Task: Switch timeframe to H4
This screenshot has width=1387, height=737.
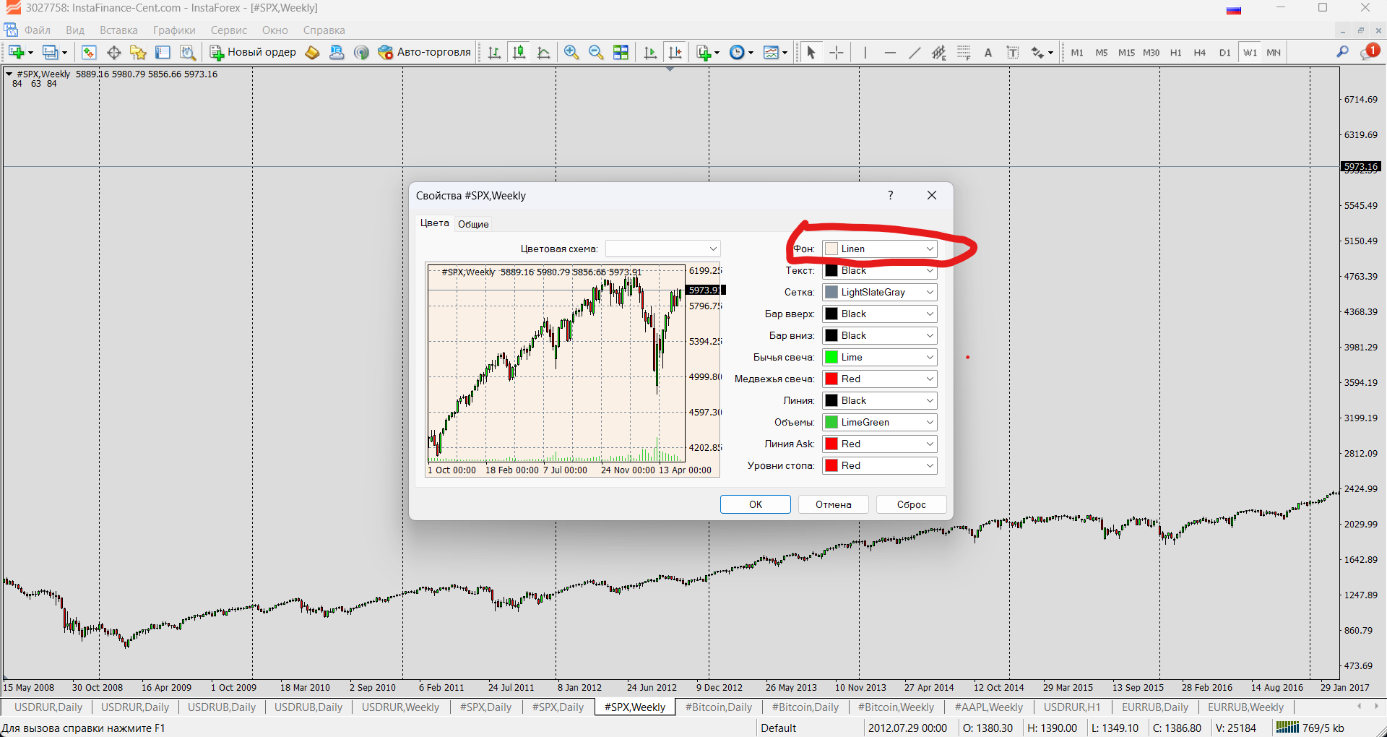Action: tap(1200, 52)
